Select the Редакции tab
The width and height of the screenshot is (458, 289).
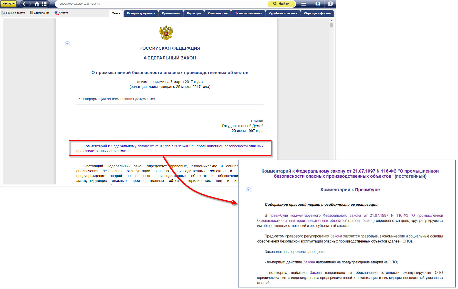click(194, 13)
